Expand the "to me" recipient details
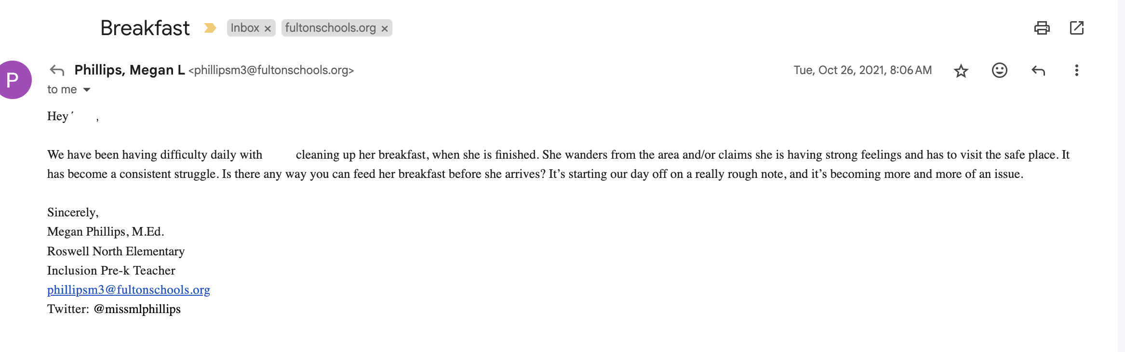This screenshot has height=352, width=1125. (87, 89)
